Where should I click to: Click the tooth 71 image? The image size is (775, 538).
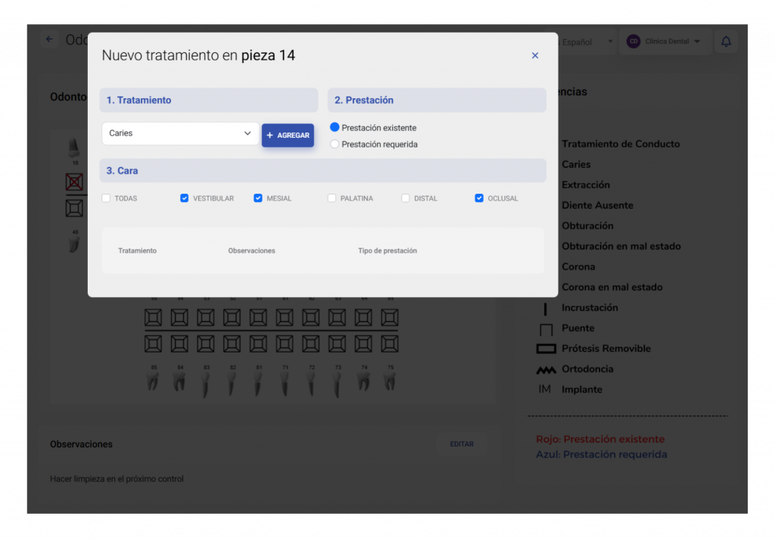point(285,384)
